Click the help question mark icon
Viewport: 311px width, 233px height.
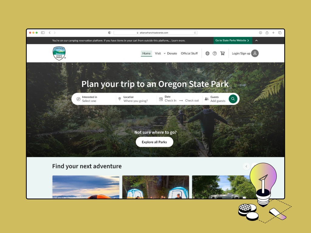(x=215, y=53)
